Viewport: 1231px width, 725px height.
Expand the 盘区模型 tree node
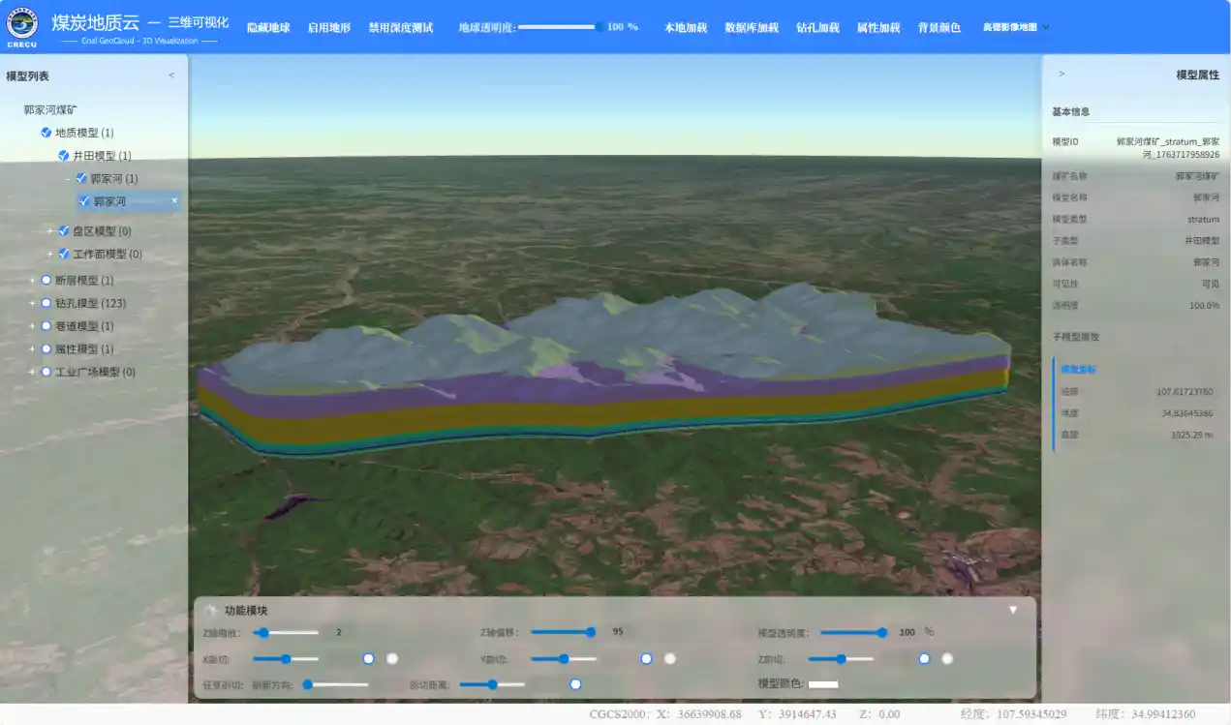point(50,231)
